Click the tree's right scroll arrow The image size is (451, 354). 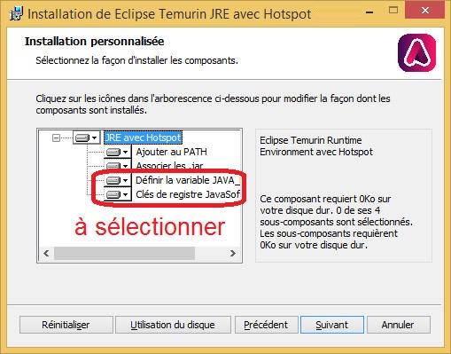pyautogui.click(x=233, y=254)
